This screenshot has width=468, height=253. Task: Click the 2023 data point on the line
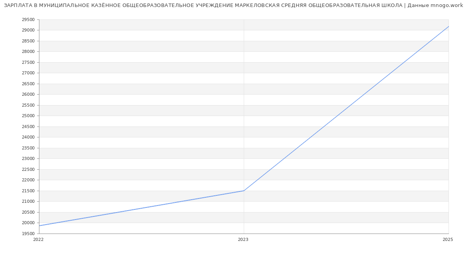coord(244,191)
